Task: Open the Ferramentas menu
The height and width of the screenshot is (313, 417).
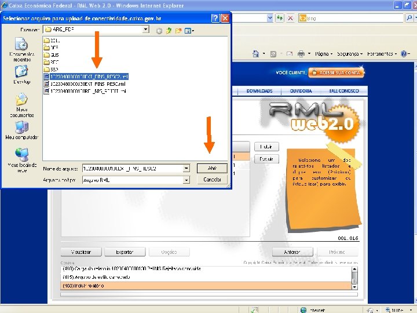Action: coord(382,54)
